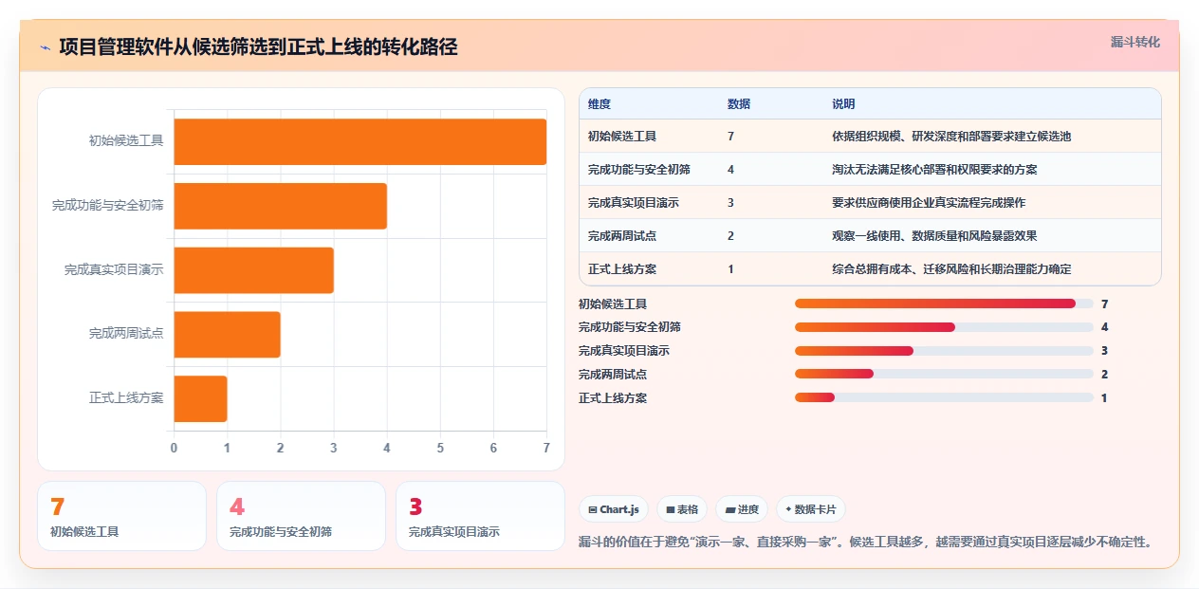Viewport: 1199px width, 589px height.
Task: Click the 漏斗转化 badge in the header
Action: [x=1134, y=42]
